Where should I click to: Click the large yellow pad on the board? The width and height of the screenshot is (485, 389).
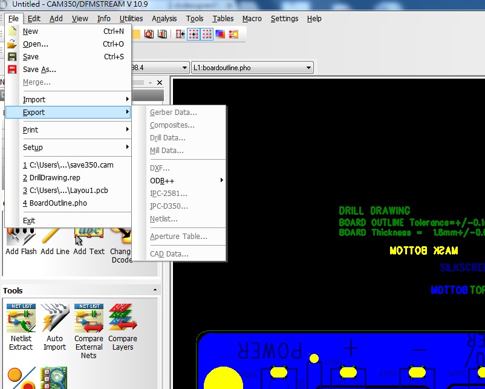pos(223,379)
